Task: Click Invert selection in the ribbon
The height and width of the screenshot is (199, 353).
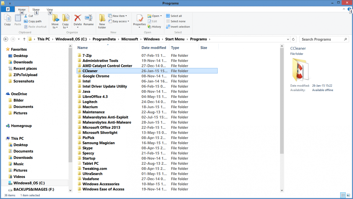Action: pos(178,27)
